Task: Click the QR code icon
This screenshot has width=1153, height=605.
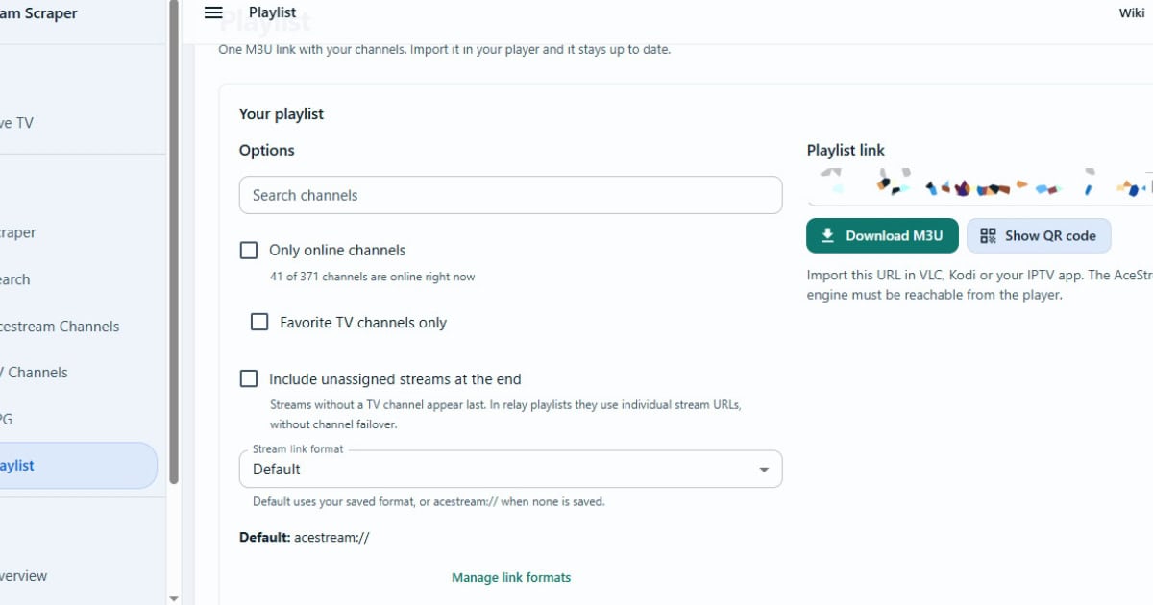Action: (988, 235)
